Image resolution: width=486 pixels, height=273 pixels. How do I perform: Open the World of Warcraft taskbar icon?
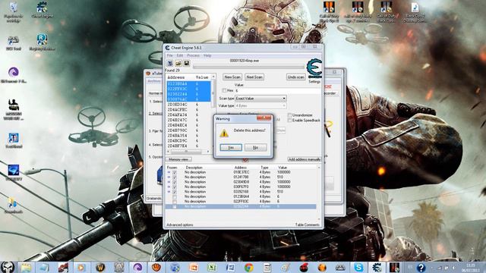(100, 268)
